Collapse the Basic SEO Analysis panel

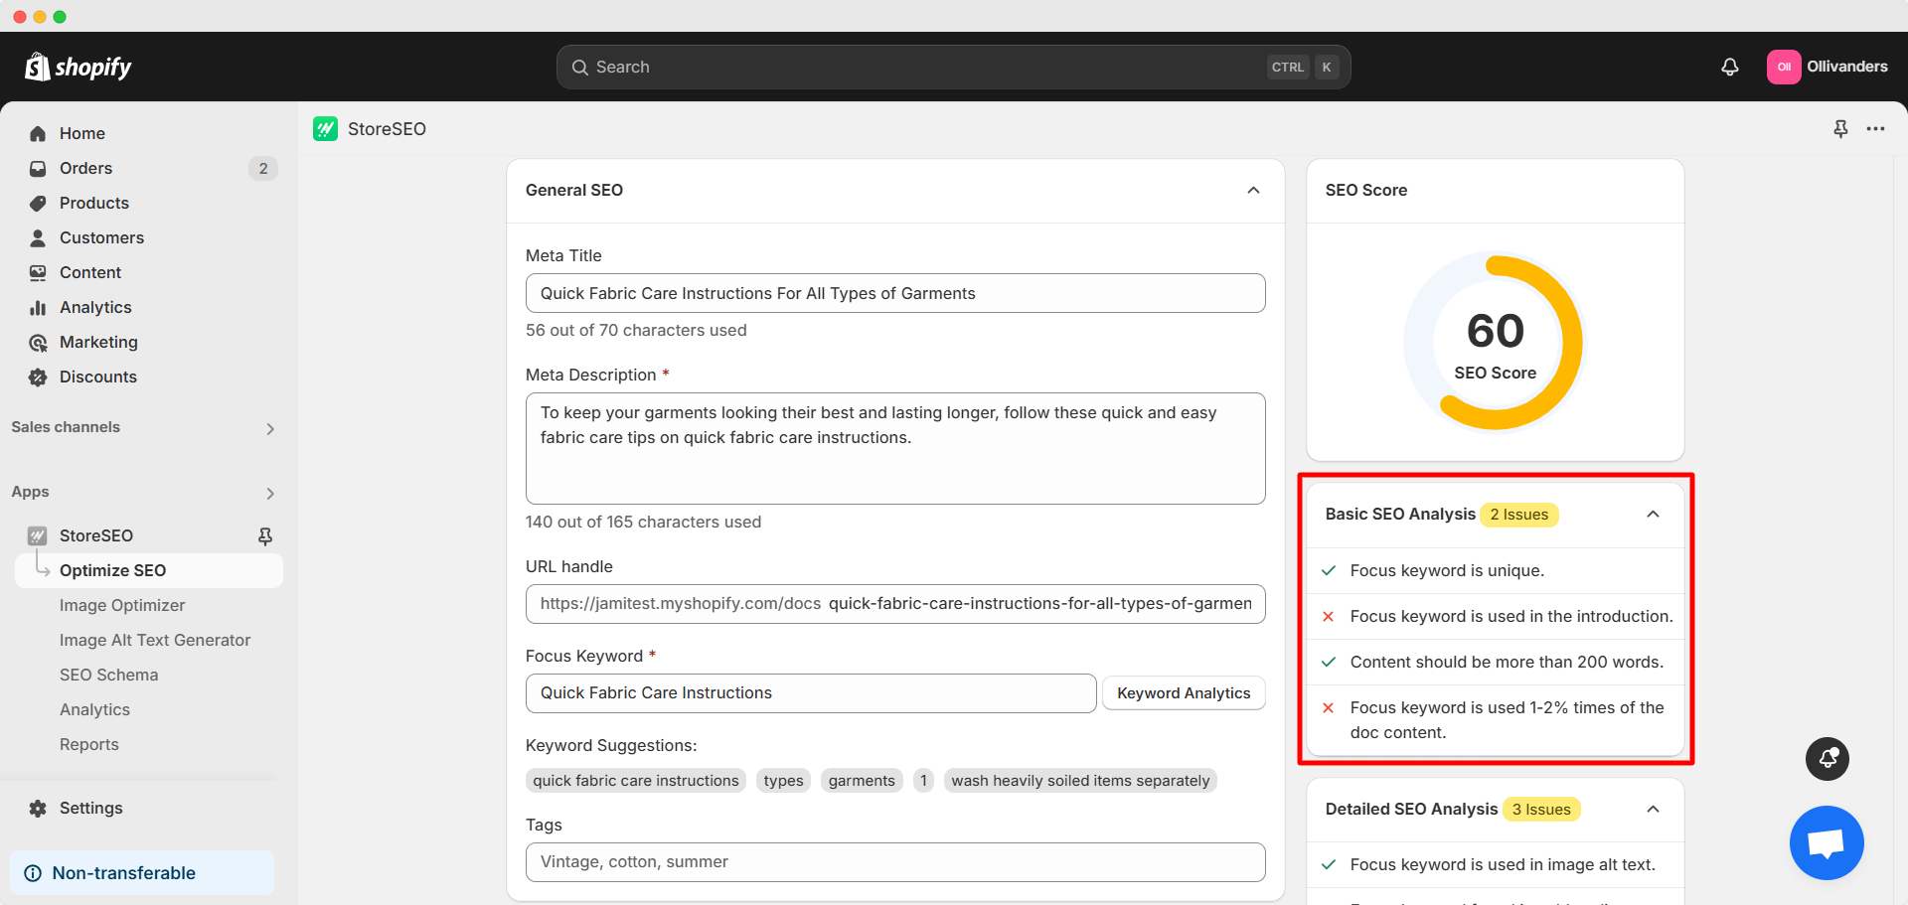[x=1653, y=514]
